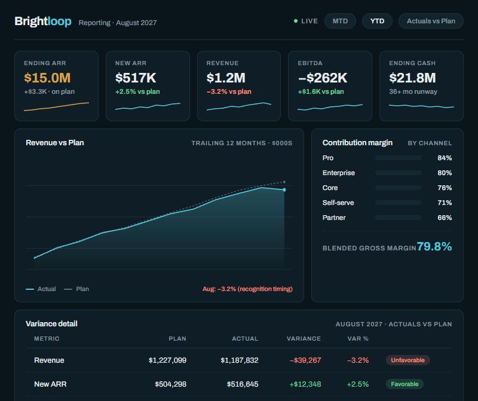Click Revenue variance –$39,267
Image resolution: width=478 pixels, height=401 pixels.
point(305,360)
